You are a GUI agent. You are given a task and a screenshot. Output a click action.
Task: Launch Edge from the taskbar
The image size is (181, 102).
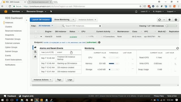[x=17, y=100]
